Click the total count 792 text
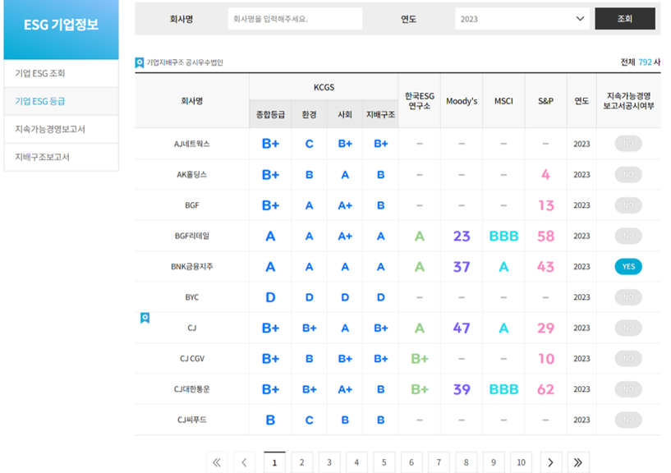 [645, 62]
